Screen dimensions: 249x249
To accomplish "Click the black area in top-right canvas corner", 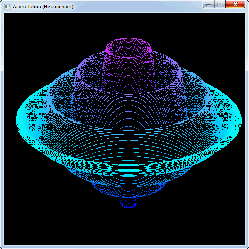I will (x=232, y=25).
